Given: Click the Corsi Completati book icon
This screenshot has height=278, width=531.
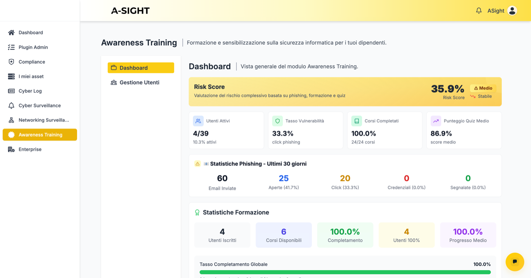Looking at the screenshot, I should (x=356, y=121).
